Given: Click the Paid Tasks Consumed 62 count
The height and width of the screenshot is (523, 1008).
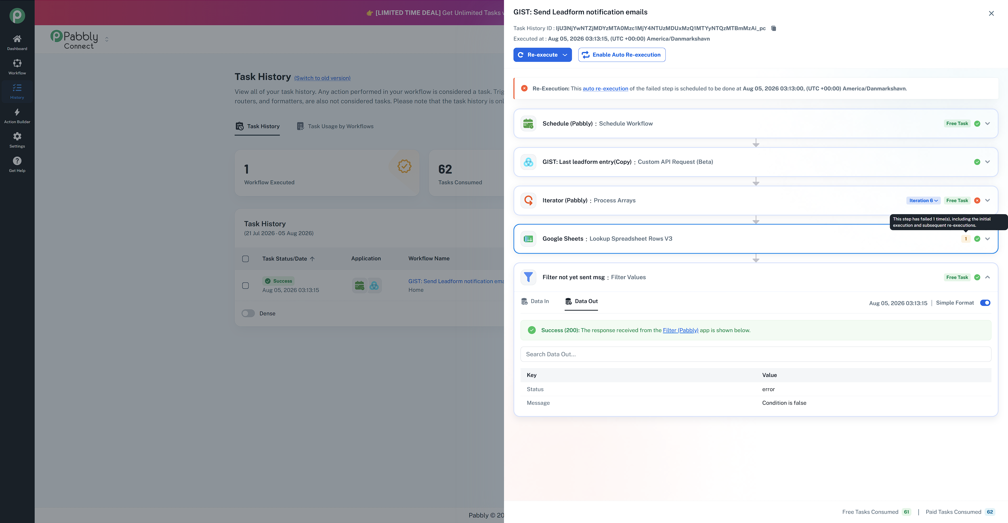Looking at the screenshot, I should point(990,512).
